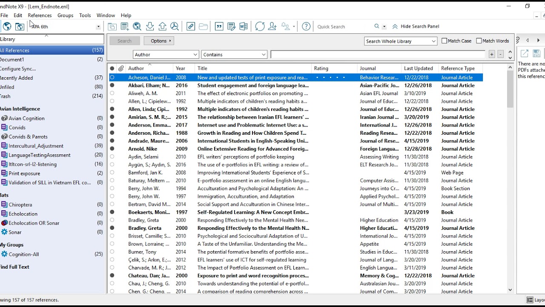Open EndNote Help question-mark icon
The image size is (545, 307).
click(x=306, y=26)
